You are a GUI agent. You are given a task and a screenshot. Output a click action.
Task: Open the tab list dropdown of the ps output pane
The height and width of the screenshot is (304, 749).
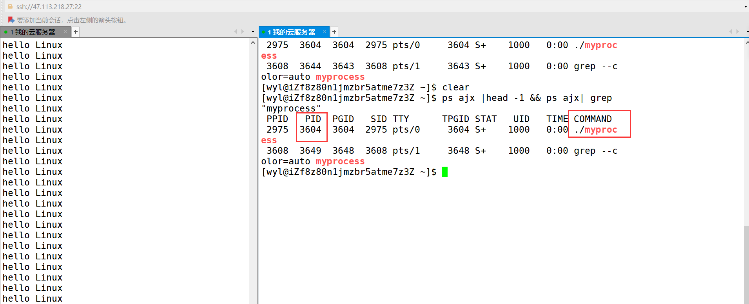[747, 32]
